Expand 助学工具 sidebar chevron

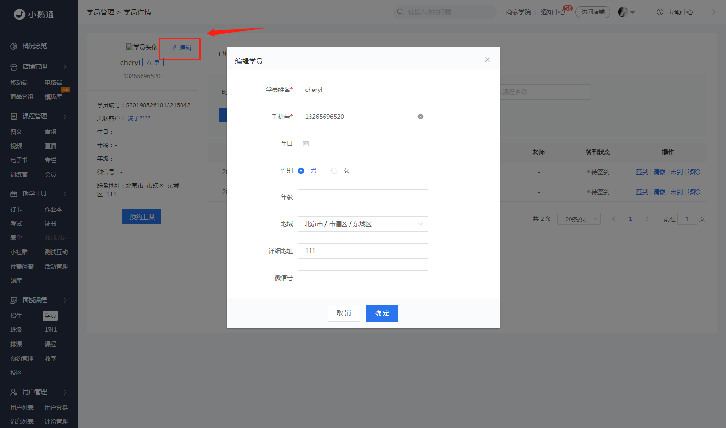[65, 194]
